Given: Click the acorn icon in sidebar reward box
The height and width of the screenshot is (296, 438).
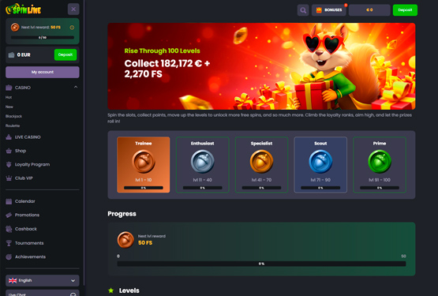Looking at the screenshot, I should [x=15, y=27].
